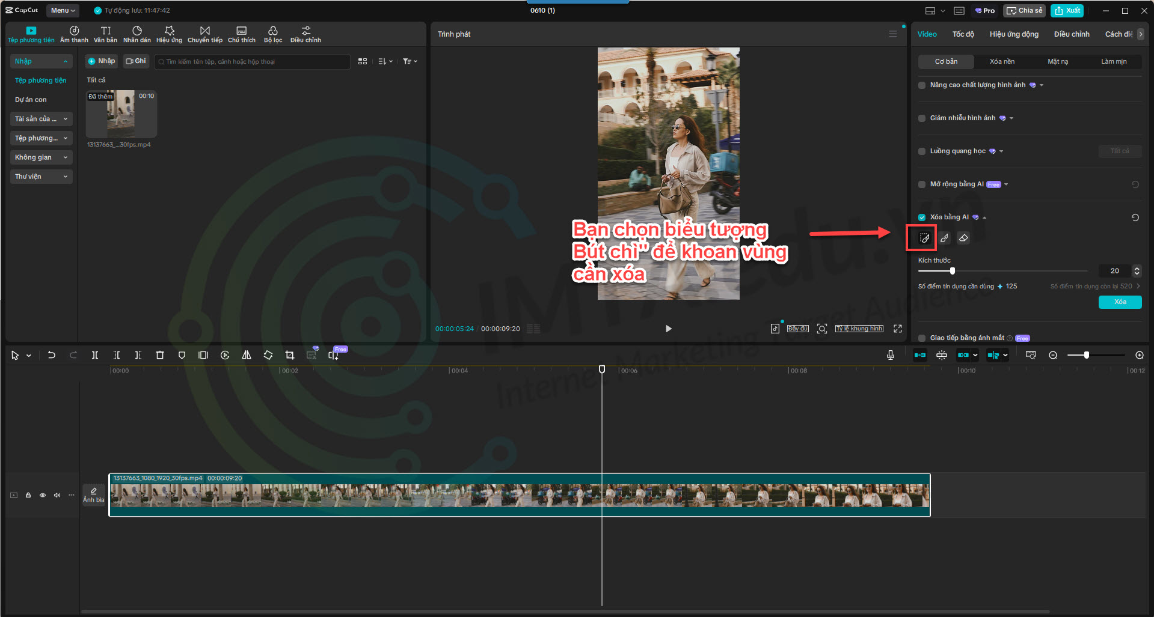Image resolution: width=1154 pixels, height=617 pixels.
Task: Enable Mở rộng bằng AI checkbox
Action: (922, 184)
